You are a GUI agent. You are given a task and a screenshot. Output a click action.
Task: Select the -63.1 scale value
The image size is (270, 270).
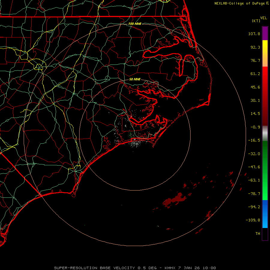point(254,180)
